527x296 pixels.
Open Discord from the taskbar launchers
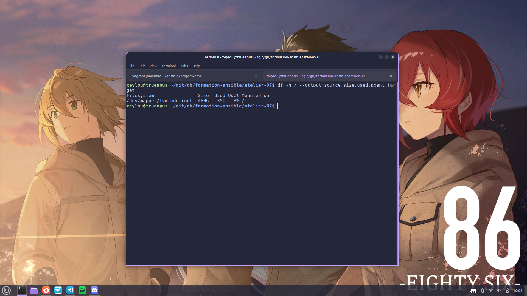click(x=94, y=290)
